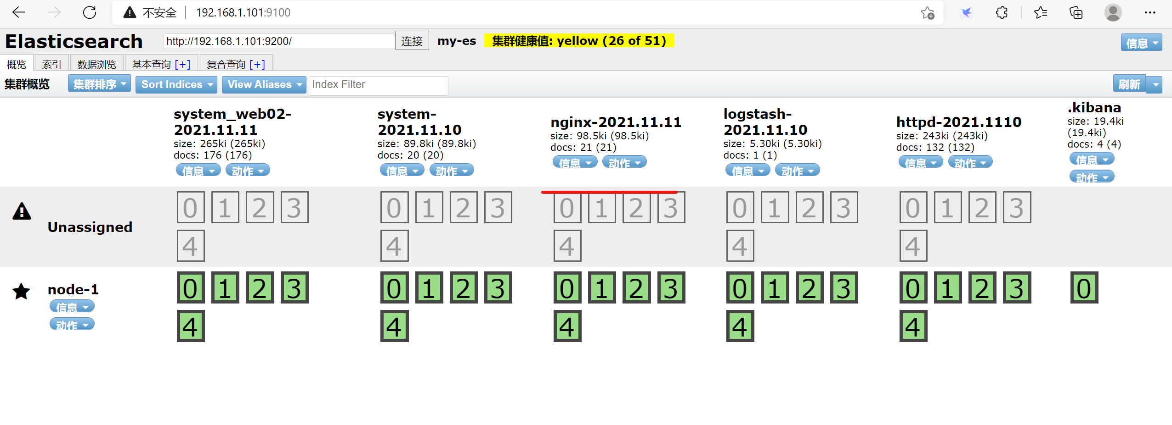Click the browser address bar URL
The height and width of the screenshot is (425, 1172).
tap(243, 12)
